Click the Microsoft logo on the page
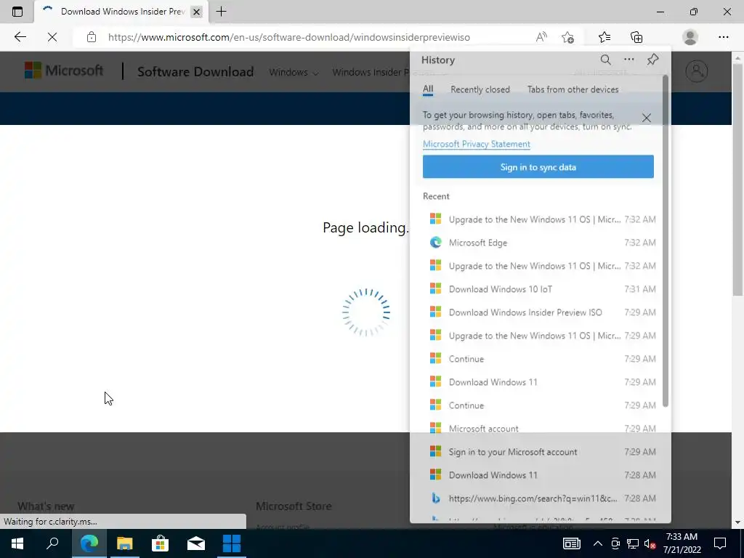 click(64, 70)
